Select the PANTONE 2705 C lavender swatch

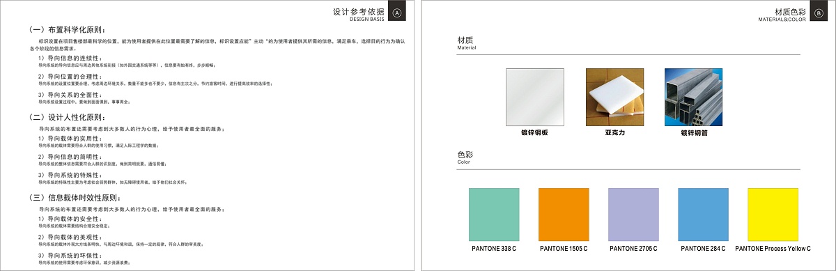(x=634, y=214)
